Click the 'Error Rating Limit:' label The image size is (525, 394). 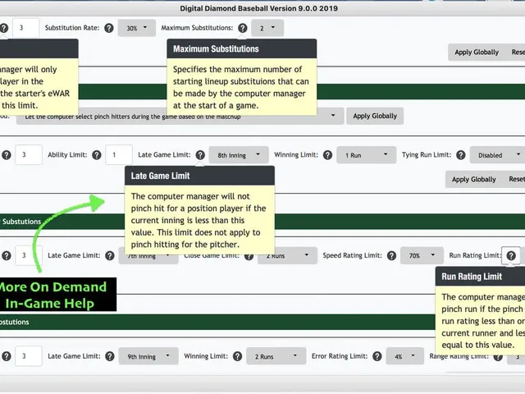[340, 356]
